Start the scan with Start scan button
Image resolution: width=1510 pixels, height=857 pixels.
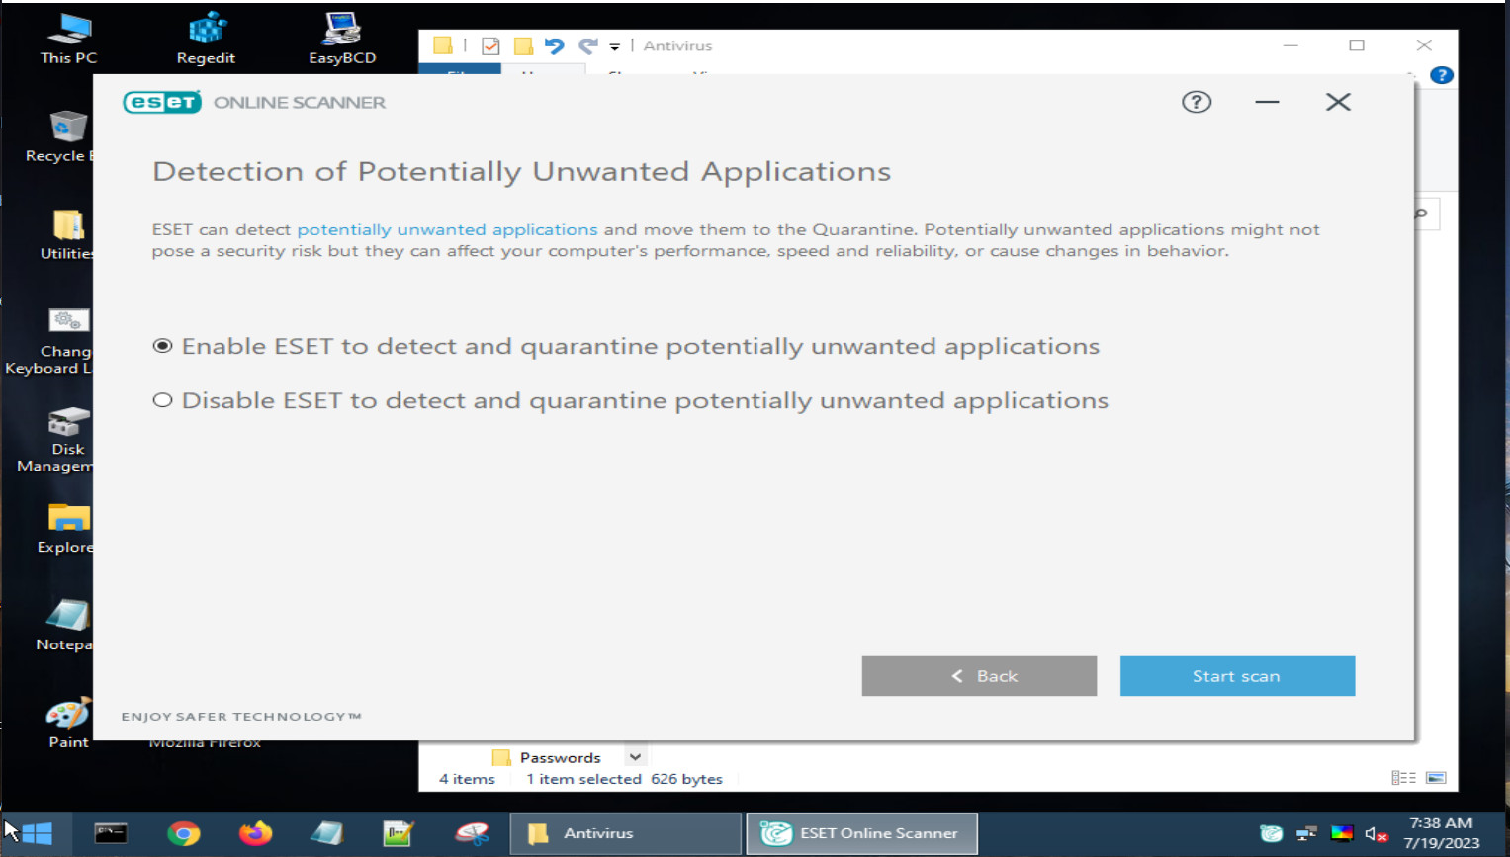click(x=1237, y=676)
